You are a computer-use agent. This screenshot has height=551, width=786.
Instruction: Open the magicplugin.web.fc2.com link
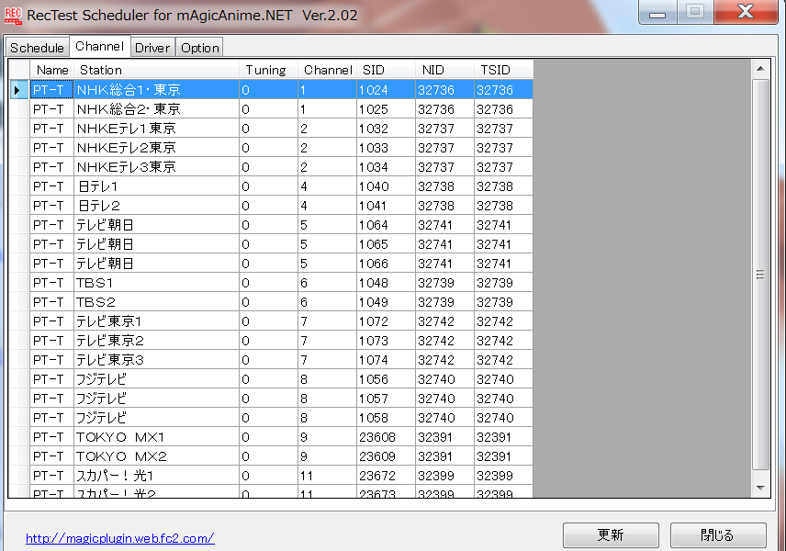point(120,538)
